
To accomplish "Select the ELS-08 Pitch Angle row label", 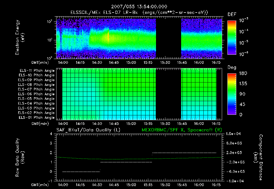I will [36, 85].
